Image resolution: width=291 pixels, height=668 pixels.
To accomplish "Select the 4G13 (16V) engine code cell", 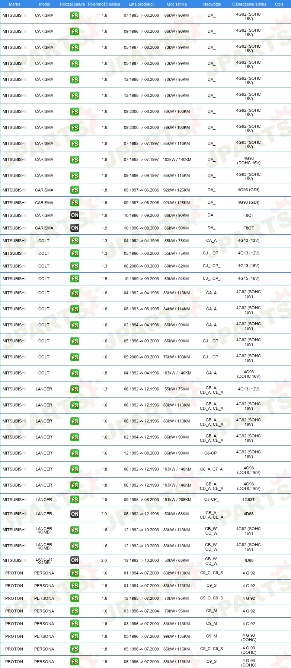I will coord(249,266).
